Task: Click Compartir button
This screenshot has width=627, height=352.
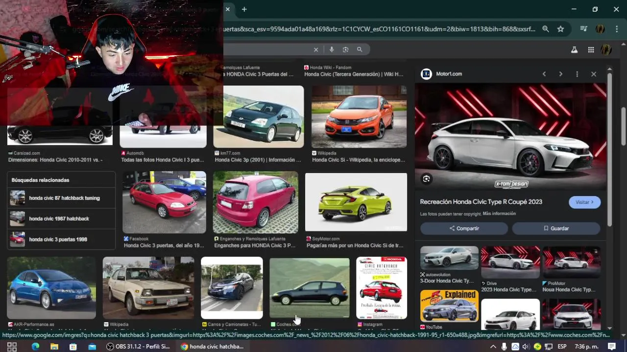Action: click(x=464, y=228)
